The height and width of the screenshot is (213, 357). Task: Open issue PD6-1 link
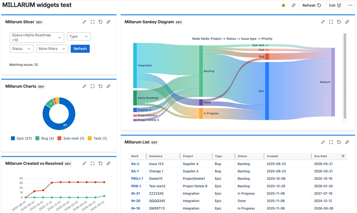136,186
